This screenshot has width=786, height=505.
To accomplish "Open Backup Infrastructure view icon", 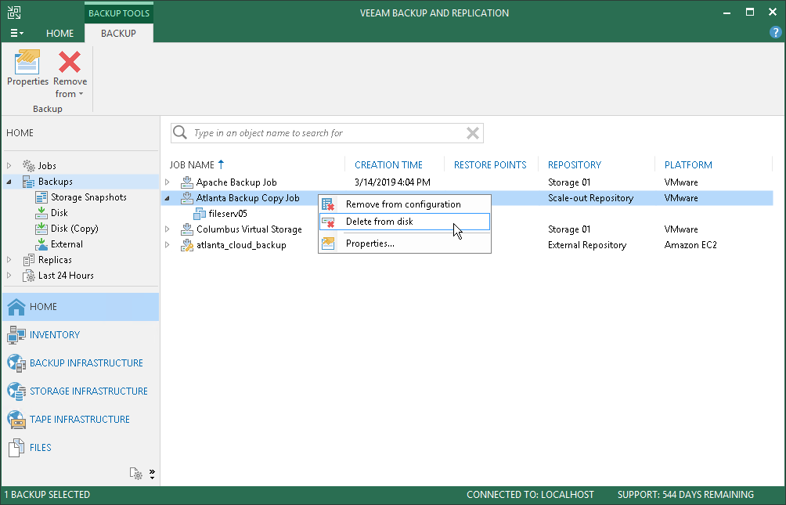I will pos(16,363).
